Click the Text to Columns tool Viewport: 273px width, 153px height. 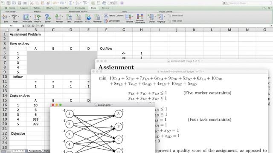114,16
